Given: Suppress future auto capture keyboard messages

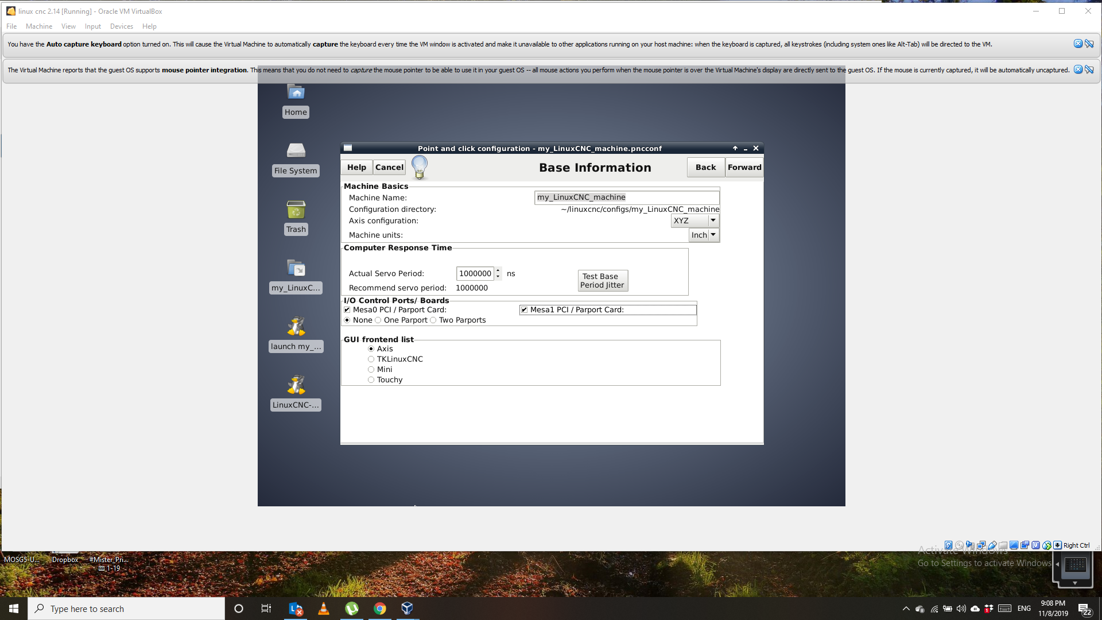Looking at the screenshot, I should click(x=1089, y=44).
